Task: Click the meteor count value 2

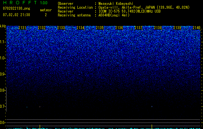Action: (46, 15)
